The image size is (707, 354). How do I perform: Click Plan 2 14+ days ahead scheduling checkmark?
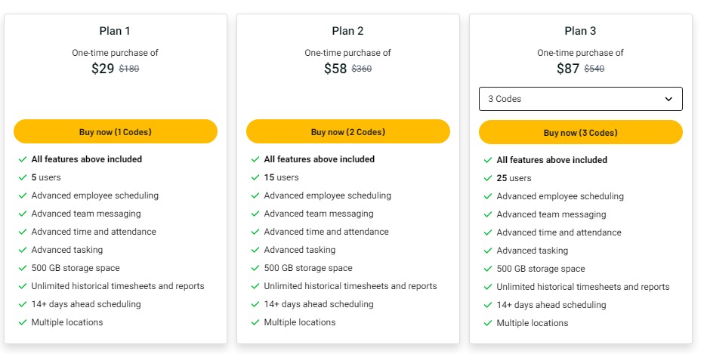click(254, 304)
